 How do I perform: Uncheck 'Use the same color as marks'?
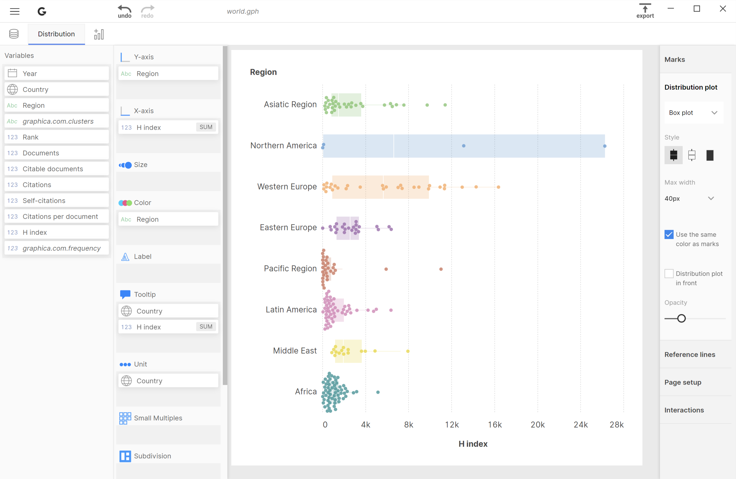[669, 234]
